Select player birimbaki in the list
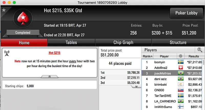205x110 pixels. tap(161, 84)
